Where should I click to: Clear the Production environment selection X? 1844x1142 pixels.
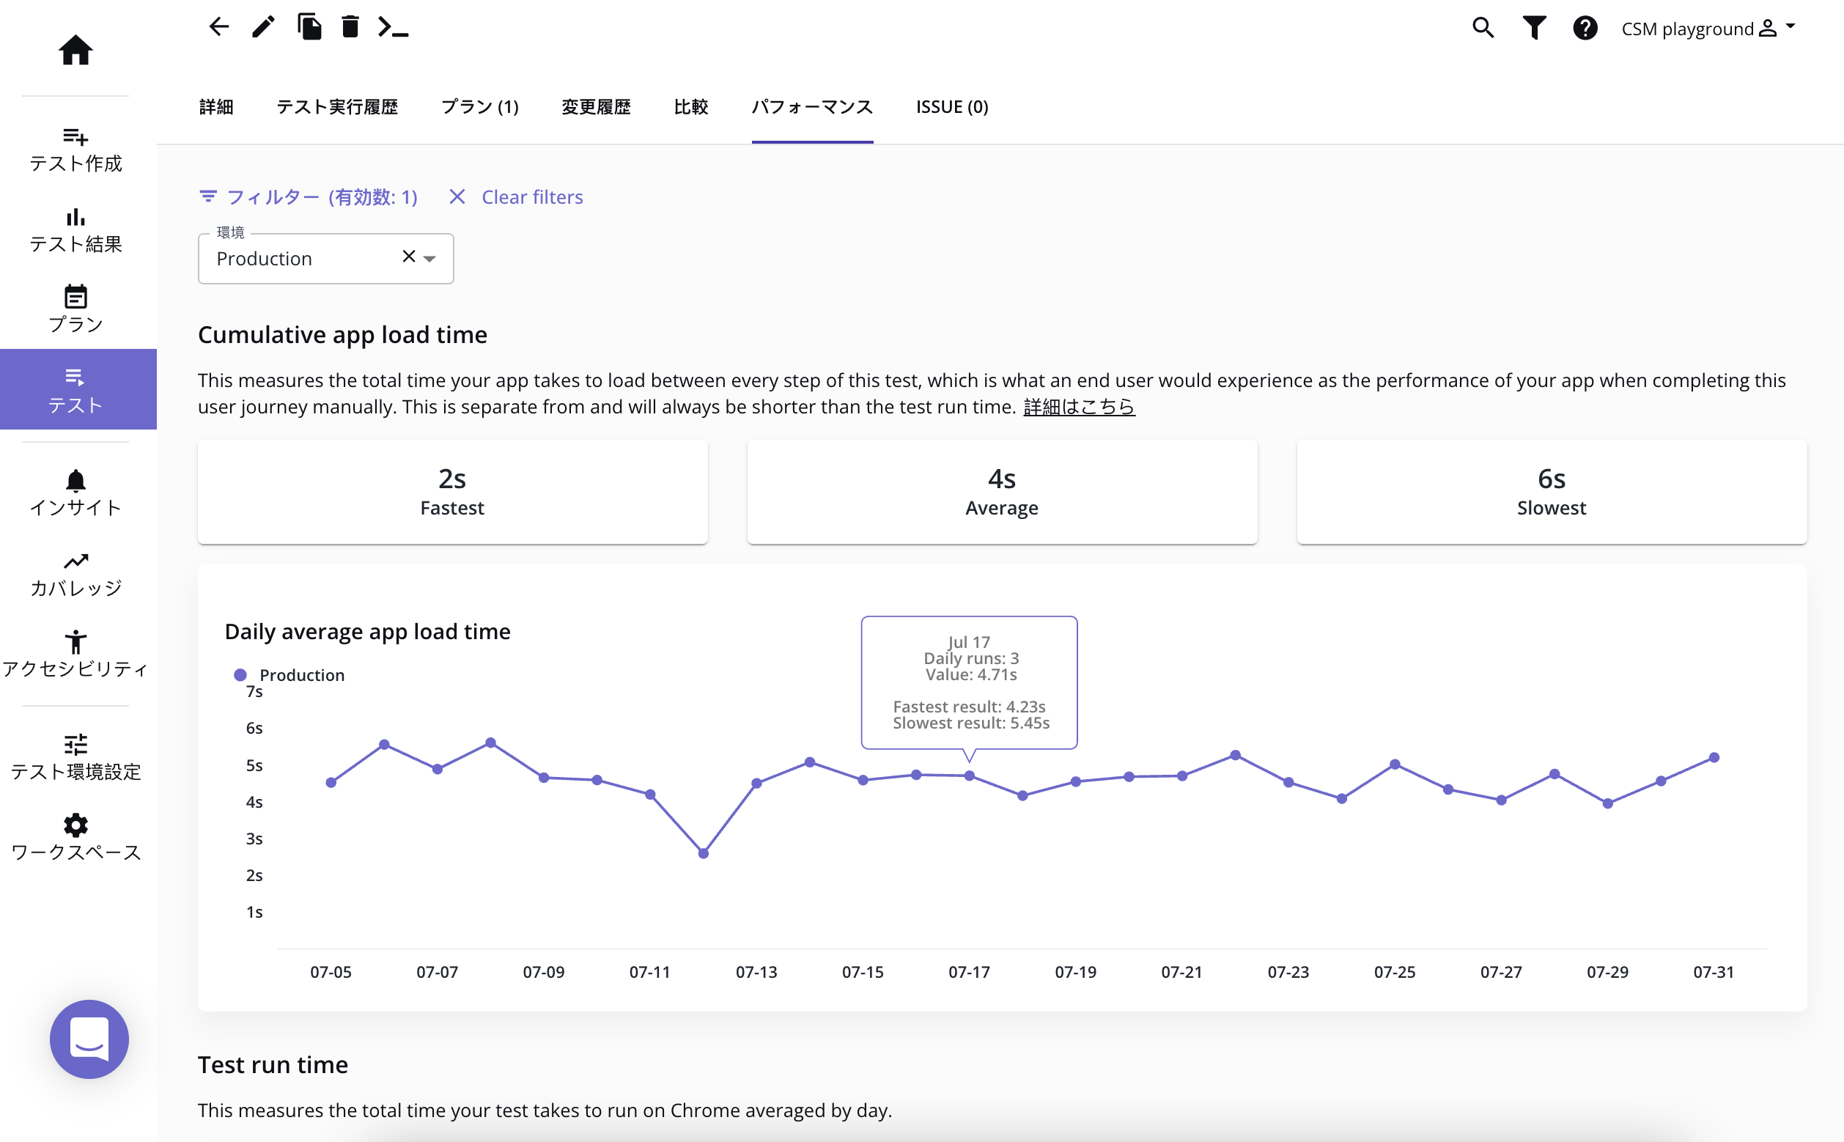point(408,257)
